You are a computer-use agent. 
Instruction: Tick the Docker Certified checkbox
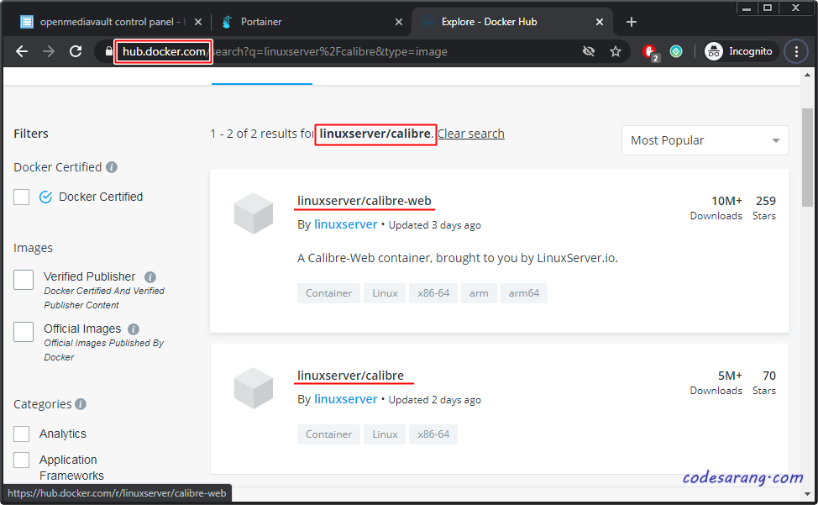coord(21,197)
